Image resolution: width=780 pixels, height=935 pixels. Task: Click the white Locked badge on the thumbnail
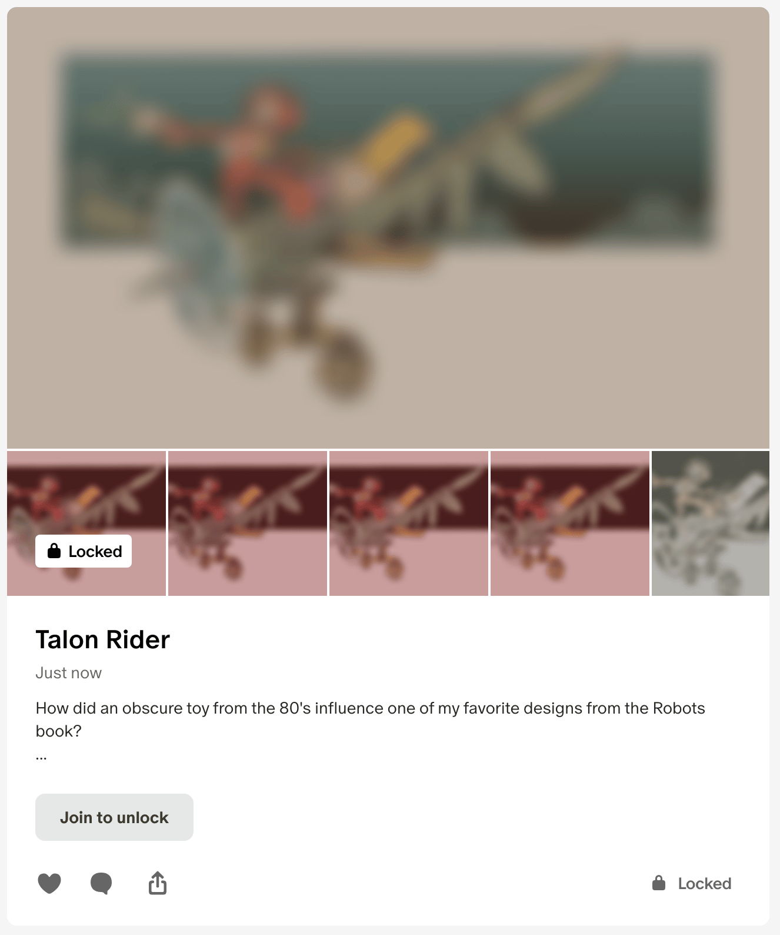tap(84, 551)
